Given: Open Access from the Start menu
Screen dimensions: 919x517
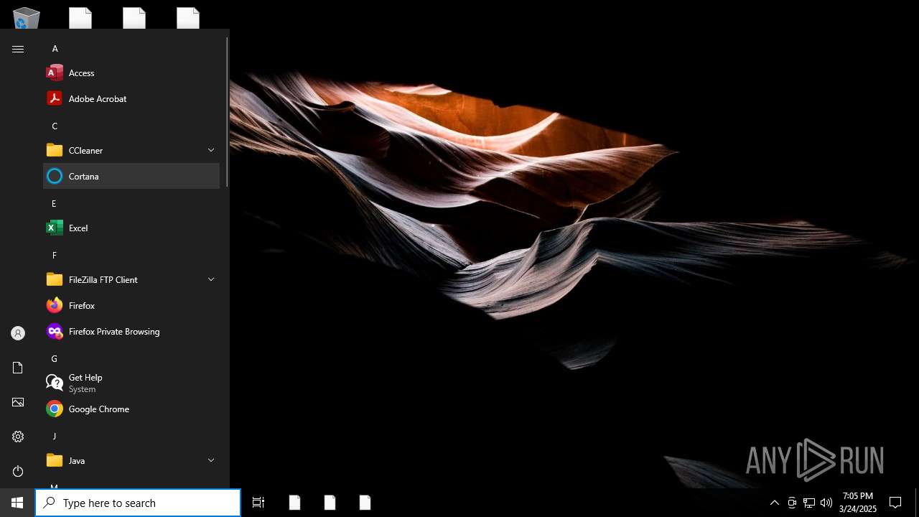Looking at the screenshot, I should pyautogui.click(x=131, y=73).
